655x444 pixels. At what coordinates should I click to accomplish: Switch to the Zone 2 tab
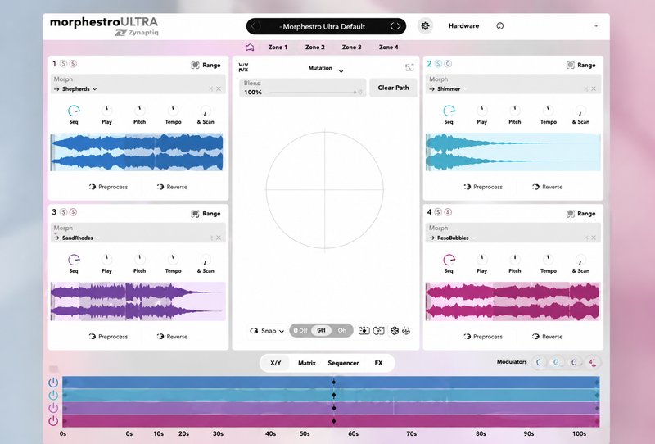click(x=315, y=48)
